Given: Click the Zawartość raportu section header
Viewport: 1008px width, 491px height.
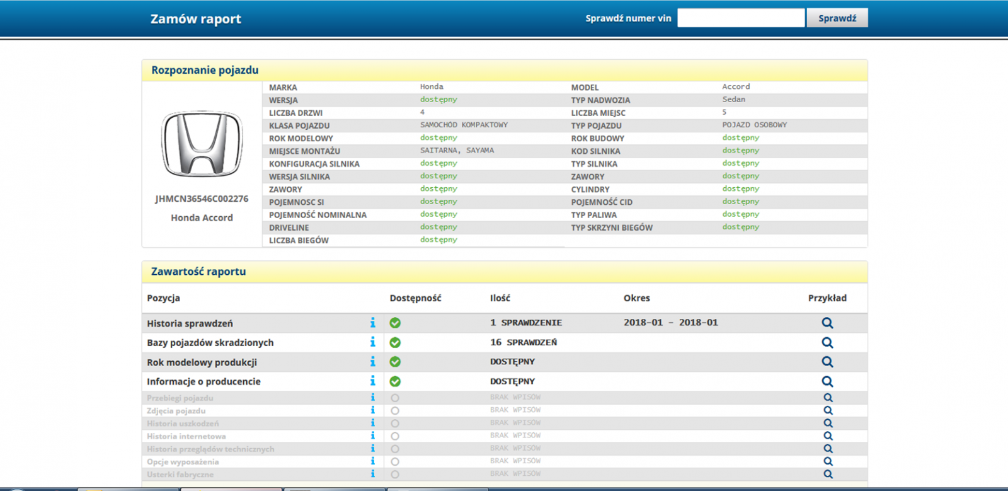Looking at the screenshot, I should tap(505, 272).
